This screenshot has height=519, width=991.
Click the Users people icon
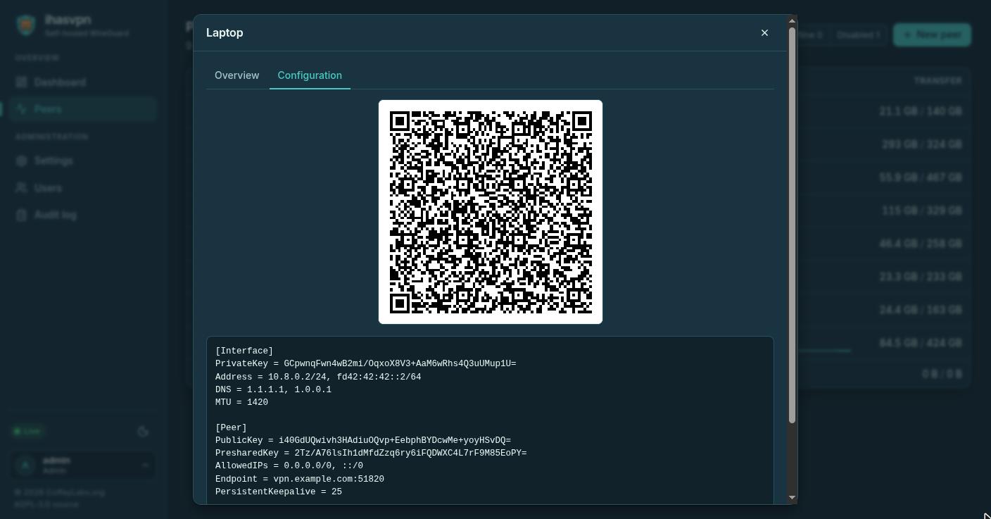coord(22,188)
